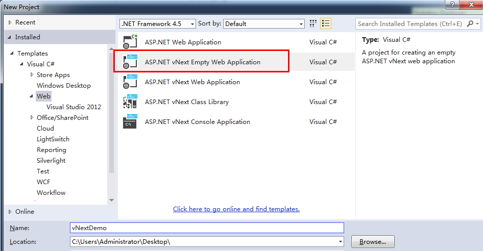The height and width of the screenshot is (251, 483).
Task: Select Store Apps in the tree
Action: click(x=53, y=75)
